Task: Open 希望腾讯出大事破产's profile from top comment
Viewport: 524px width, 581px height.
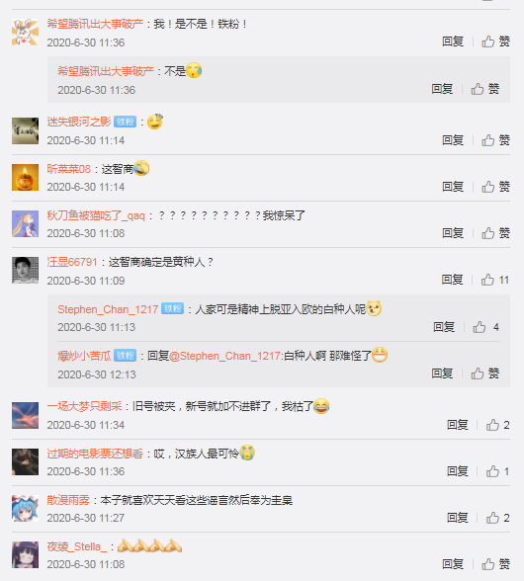Action: (x=95, y=24)
